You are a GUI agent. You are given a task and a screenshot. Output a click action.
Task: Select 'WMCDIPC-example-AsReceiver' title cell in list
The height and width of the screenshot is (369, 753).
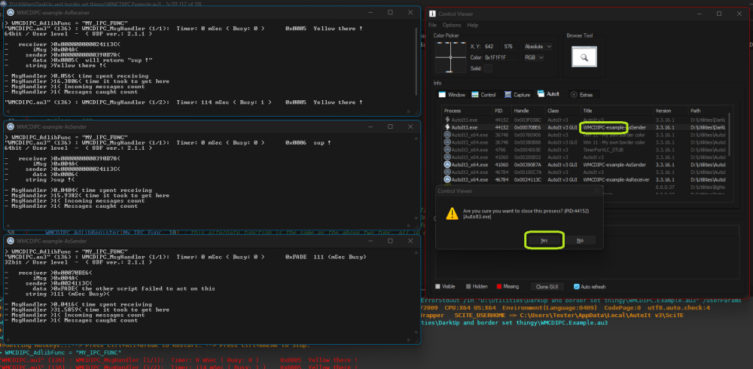[616, 180]
